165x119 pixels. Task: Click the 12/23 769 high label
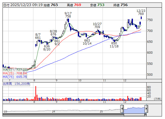[141, 12]
